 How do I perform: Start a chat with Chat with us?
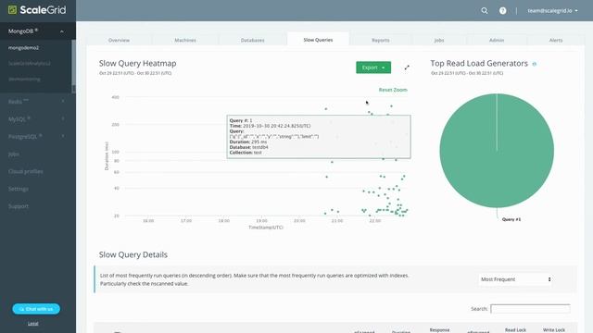pos(36,309)
